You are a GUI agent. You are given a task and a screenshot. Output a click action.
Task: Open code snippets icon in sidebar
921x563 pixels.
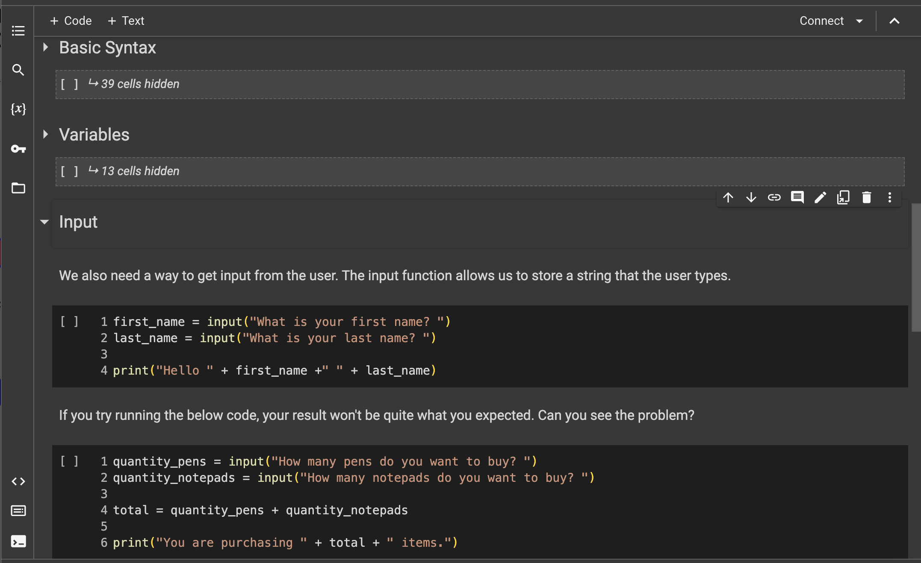pyautogui.click(x=18, y=481)
